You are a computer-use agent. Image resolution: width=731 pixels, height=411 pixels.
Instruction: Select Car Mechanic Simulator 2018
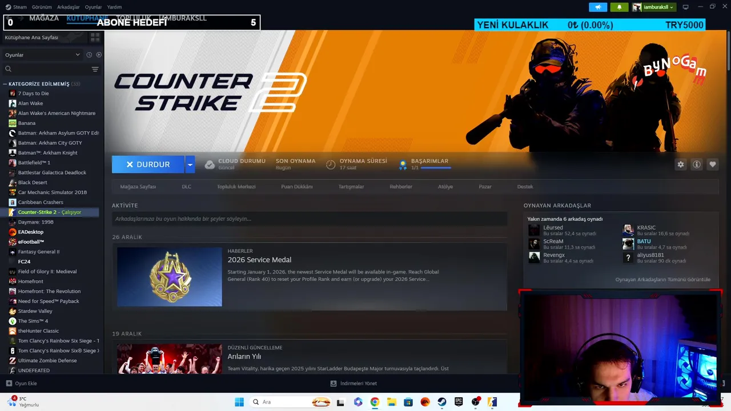point(51,192)
